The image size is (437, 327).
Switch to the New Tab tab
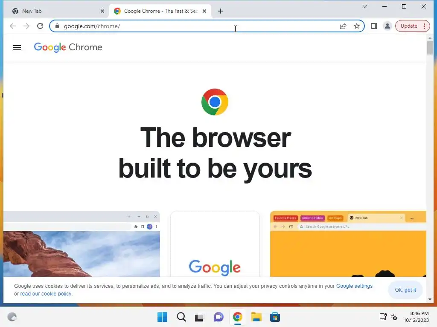tap(56, 11)
